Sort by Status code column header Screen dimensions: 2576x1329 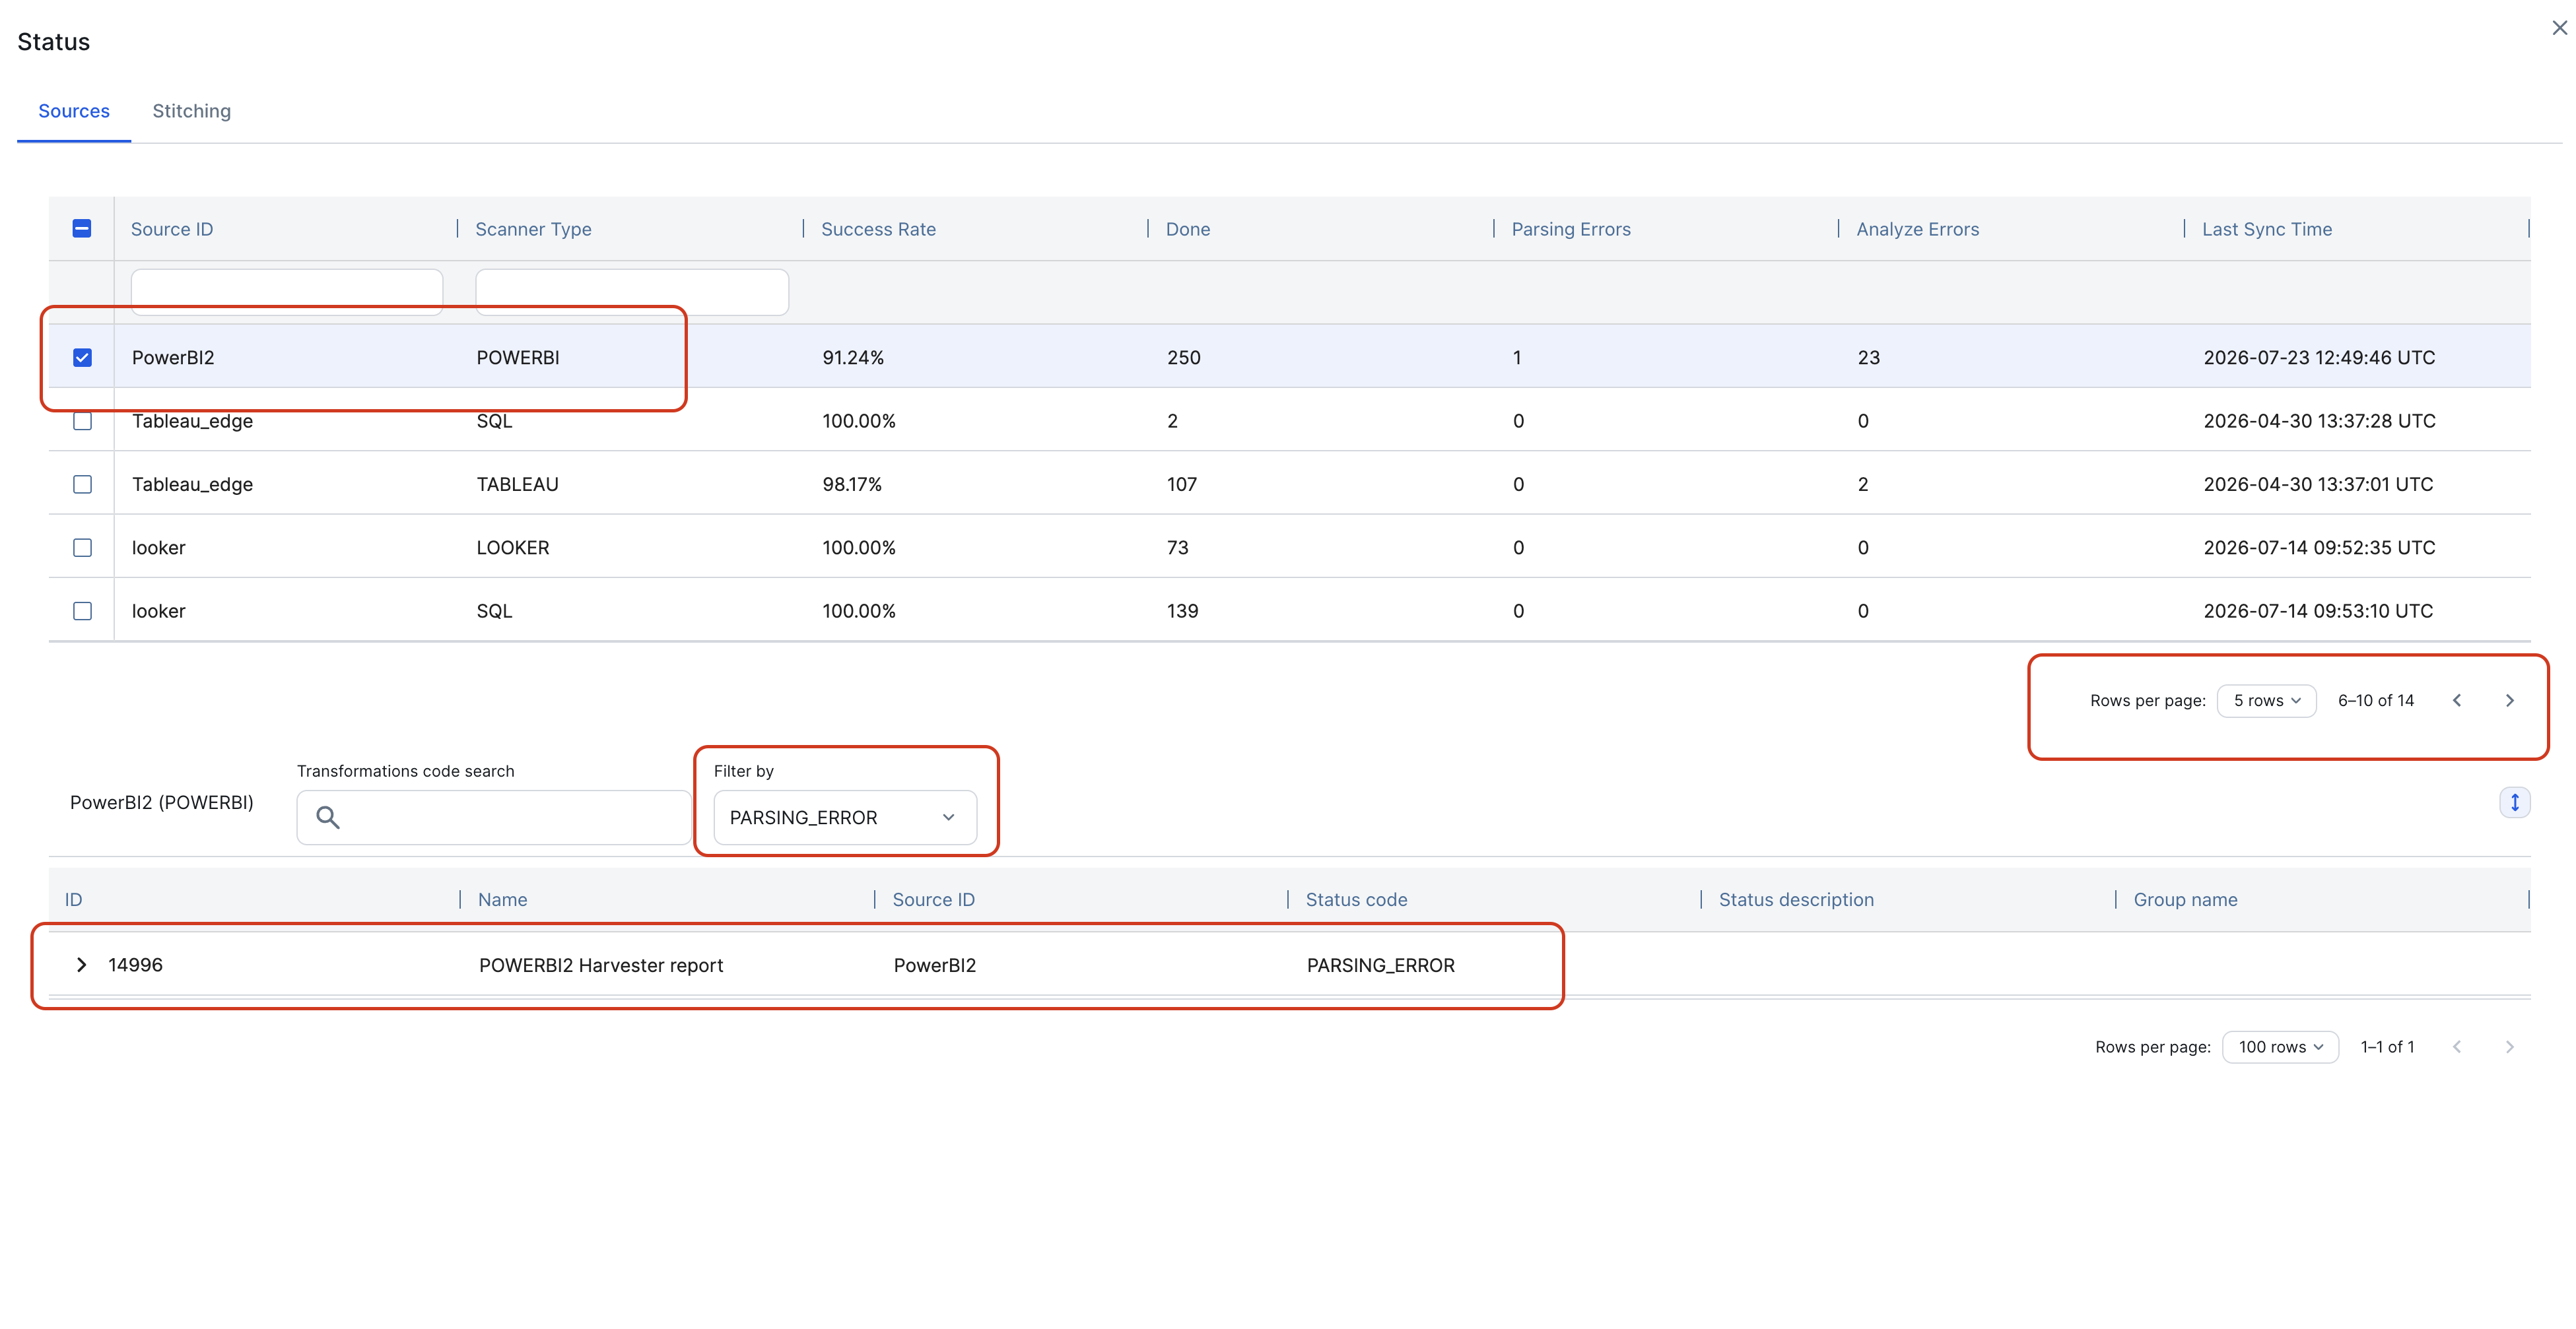(x=1356, y=899)
